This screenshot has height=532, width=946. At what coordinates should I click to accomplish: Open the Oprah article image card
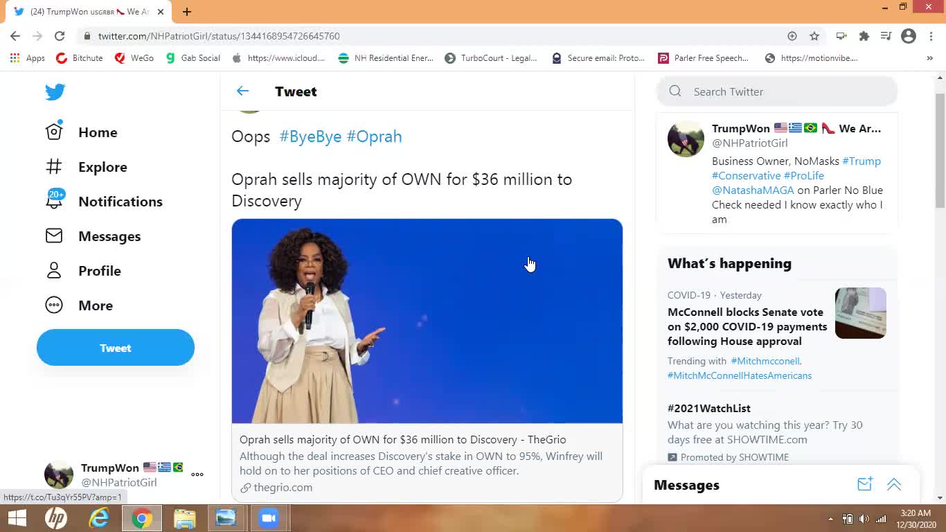click(427, 321)
